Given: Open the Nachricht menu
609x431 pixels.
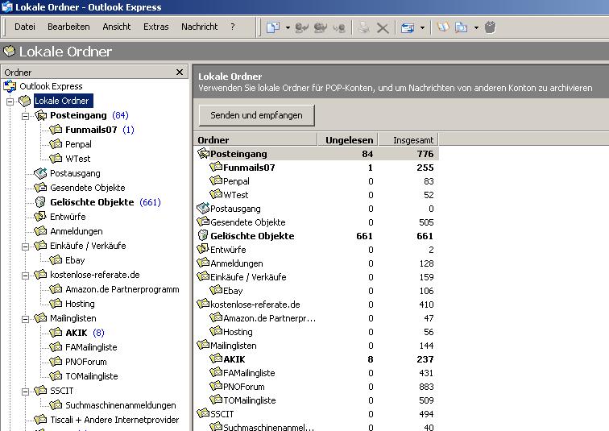Looking at the screenshot, I should point(200,27).
